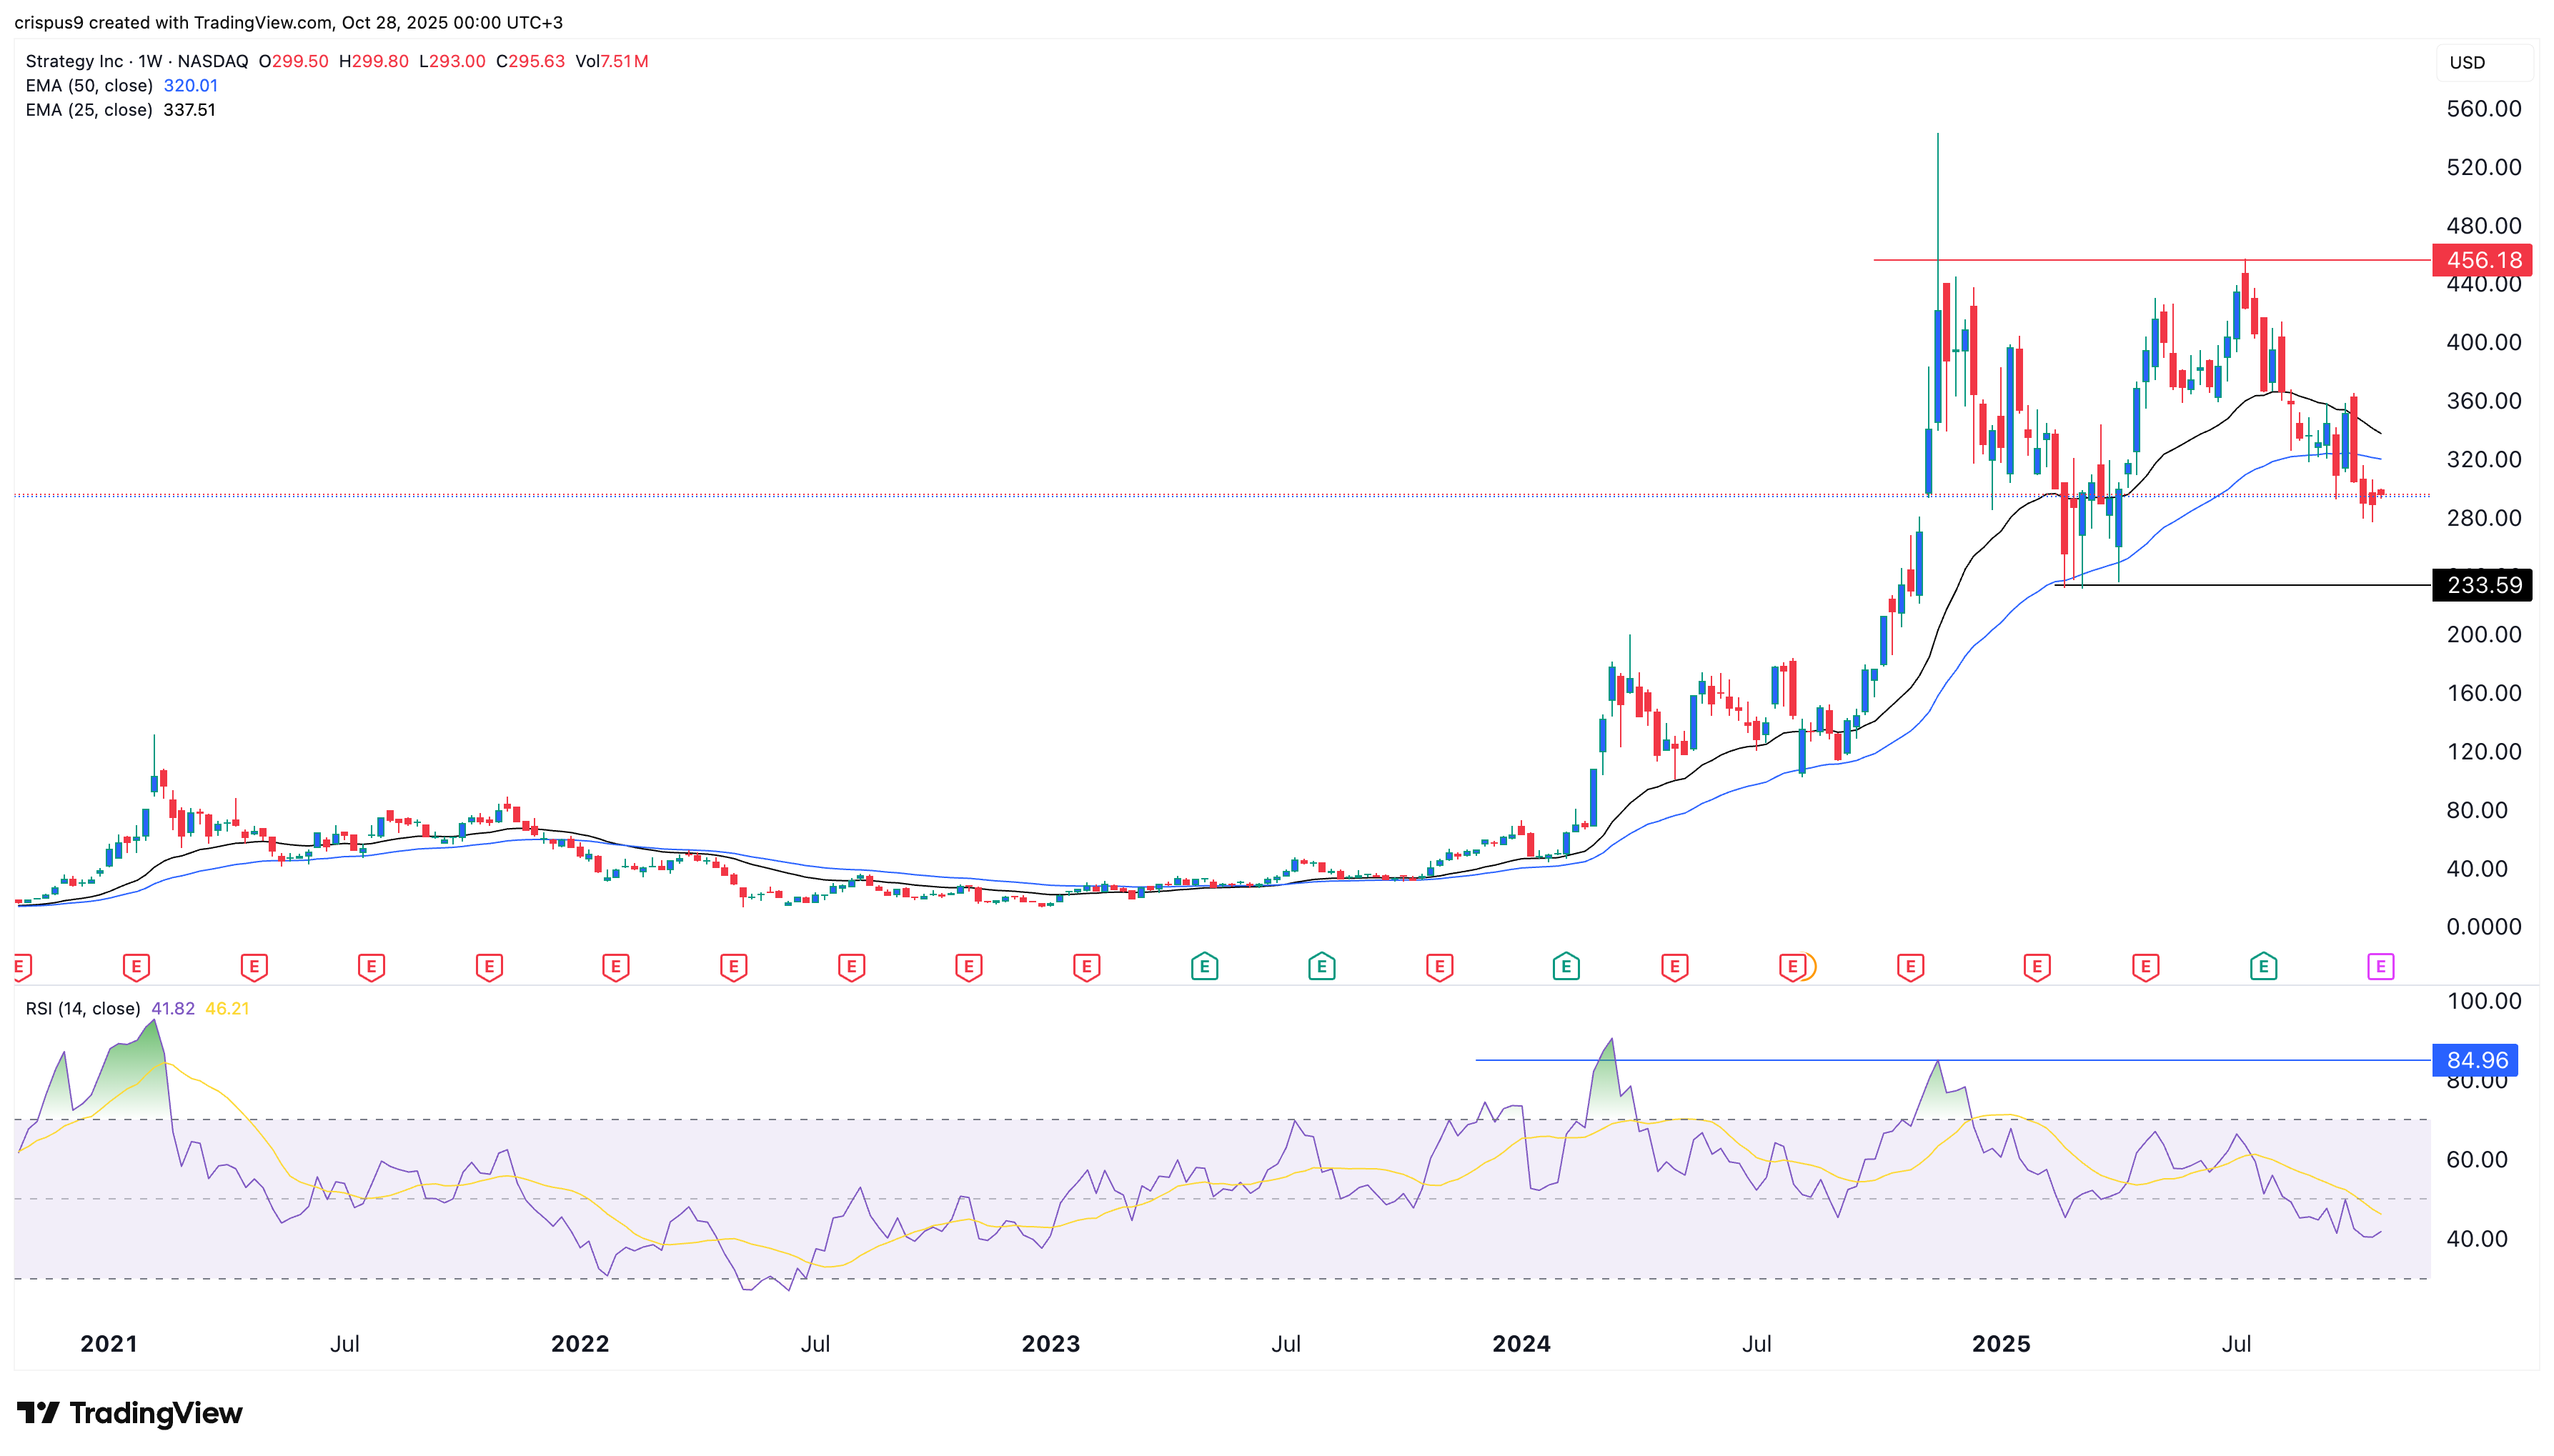The height and width of the screenshot is (1456, 2554).
Task: Click the first green earnings marker in 2023
Action: coord(1204,966)
